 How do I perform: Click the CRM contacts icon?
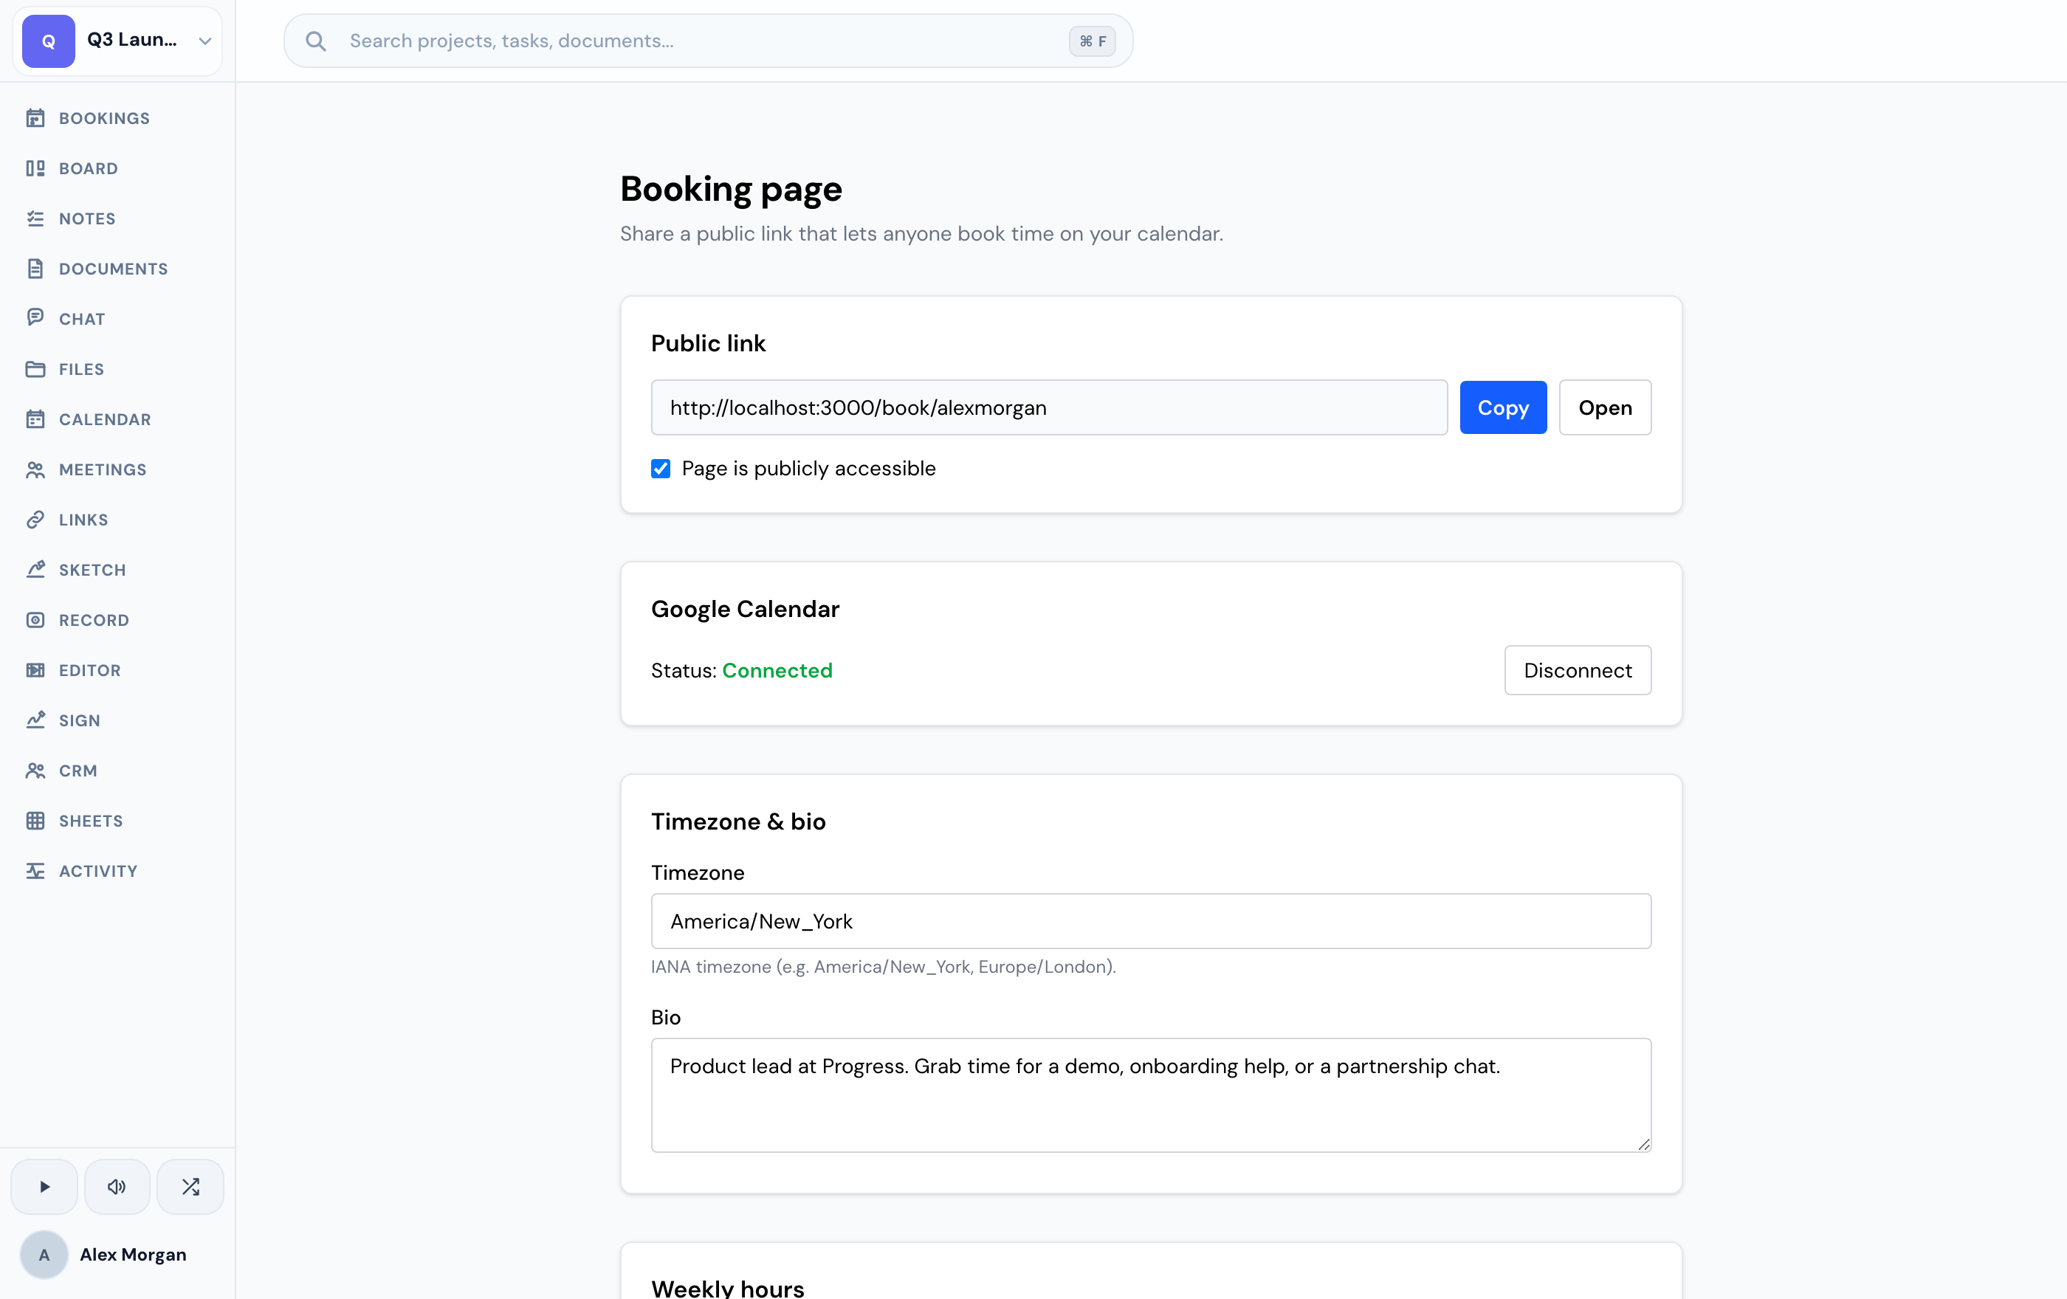[x=35, y=771]
